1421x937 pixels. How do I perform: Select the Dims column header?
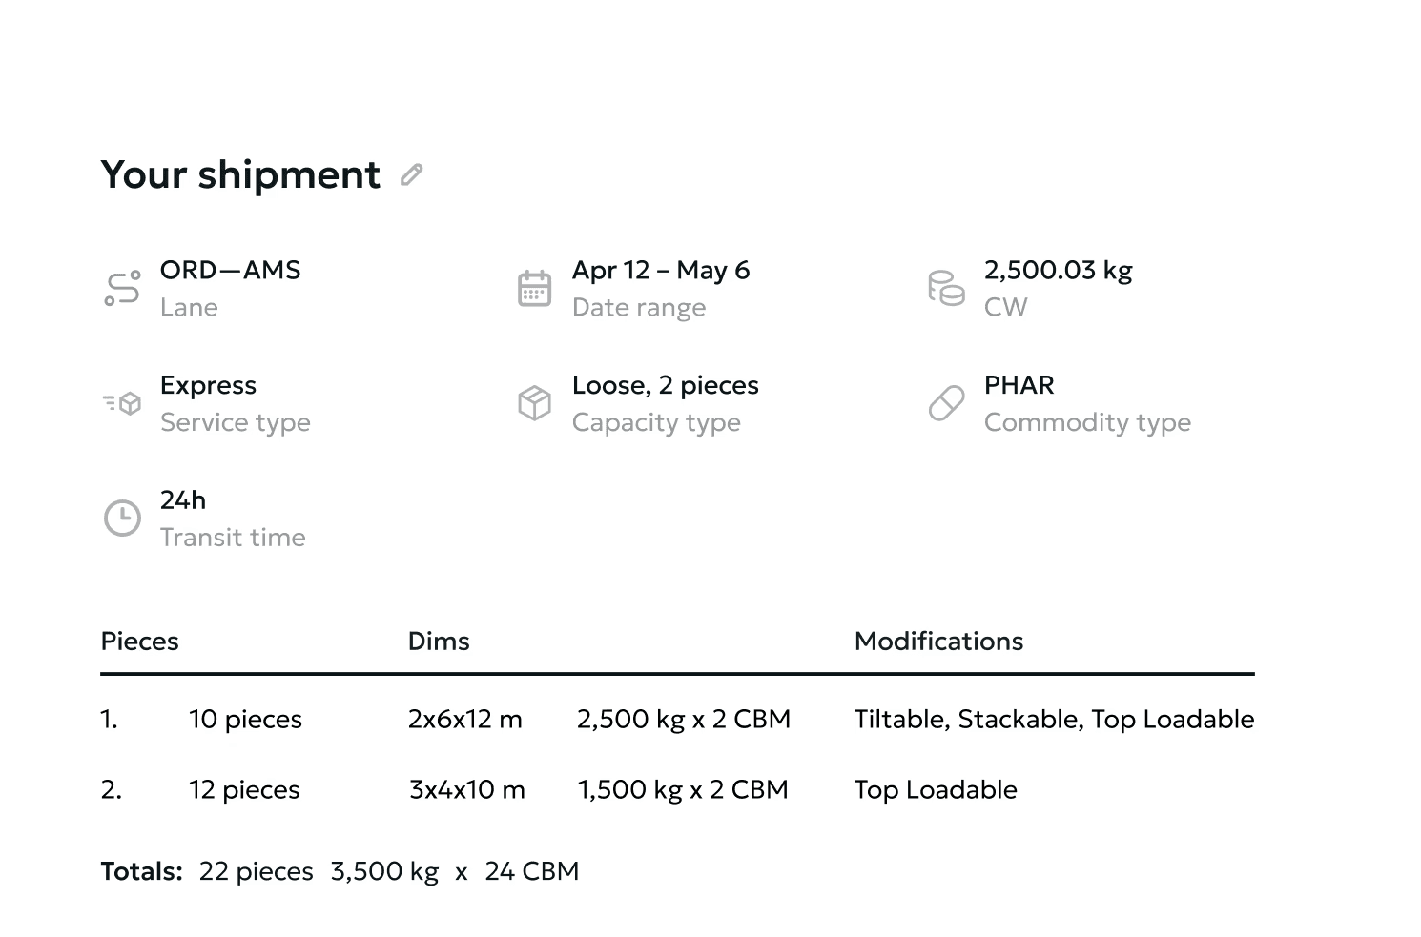pos(439,642)
